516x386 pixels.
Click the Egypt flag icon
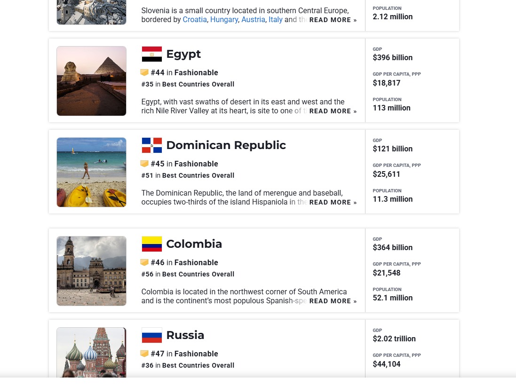tap(152, 54)
